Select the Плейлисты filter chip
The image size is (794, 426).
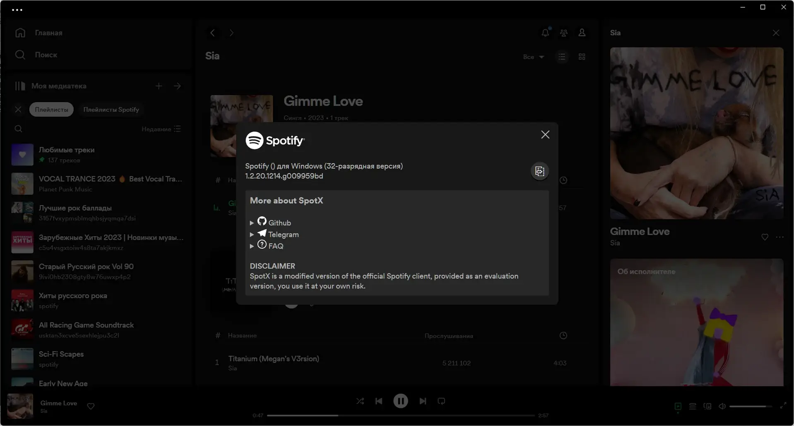51,110
